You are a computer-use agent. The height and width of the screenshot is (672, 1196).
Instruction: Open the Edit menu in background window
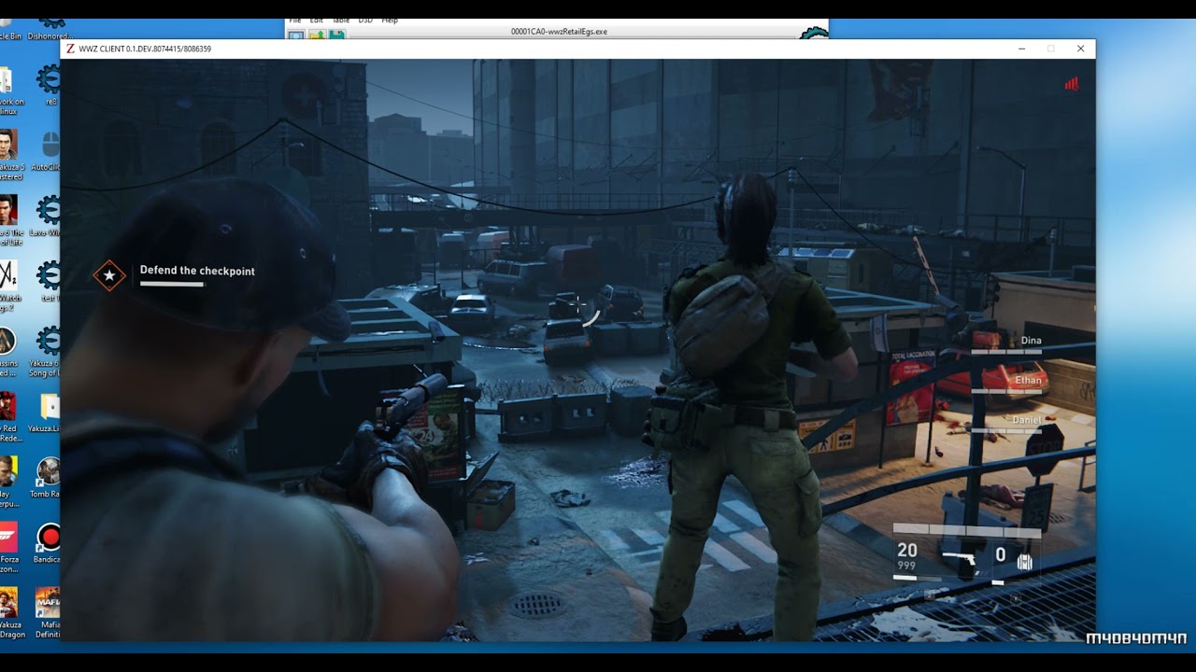tap(317, 20)
